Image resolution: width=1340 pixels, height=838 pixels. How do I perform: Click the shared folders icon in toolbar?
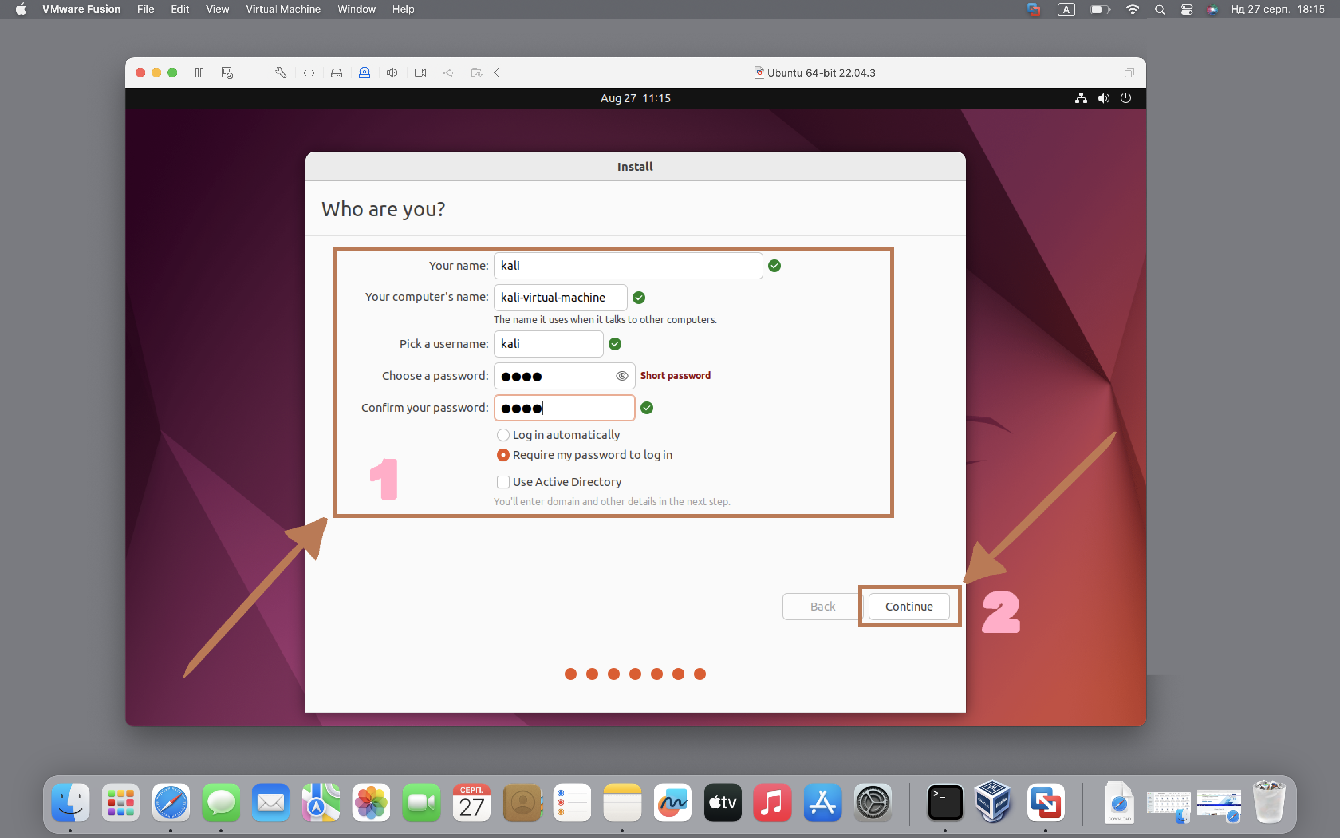click(x=477, y=73)
